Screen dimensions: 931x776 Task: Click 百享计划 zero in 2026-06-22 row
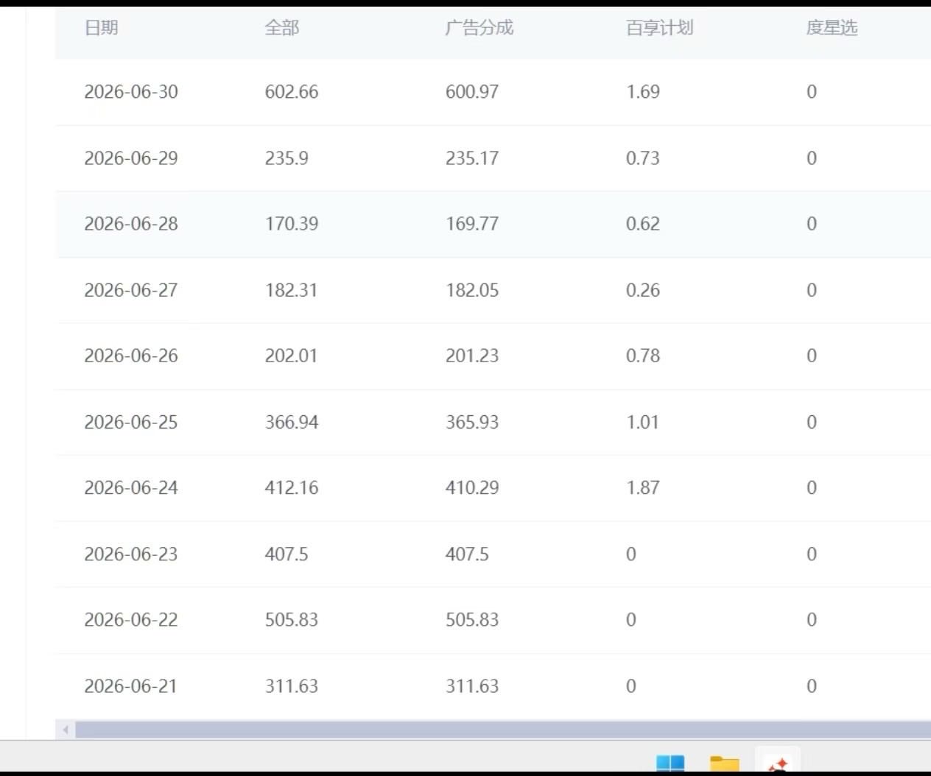pyautogui.click(x=631, y=620)
